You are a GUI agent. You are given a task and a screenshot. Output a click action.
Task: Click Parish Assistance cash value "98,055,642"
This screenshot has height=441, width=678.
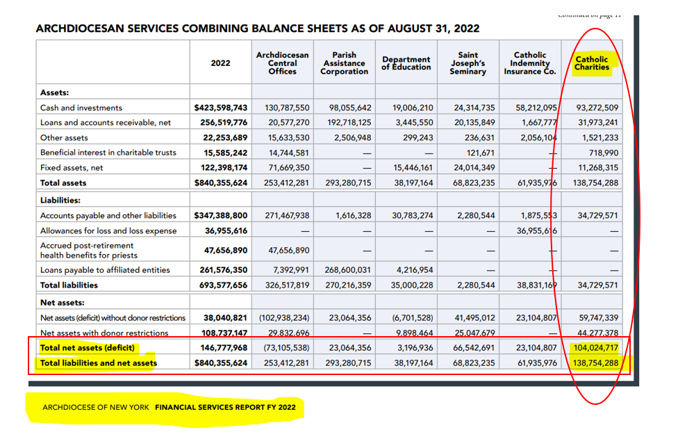350,108
